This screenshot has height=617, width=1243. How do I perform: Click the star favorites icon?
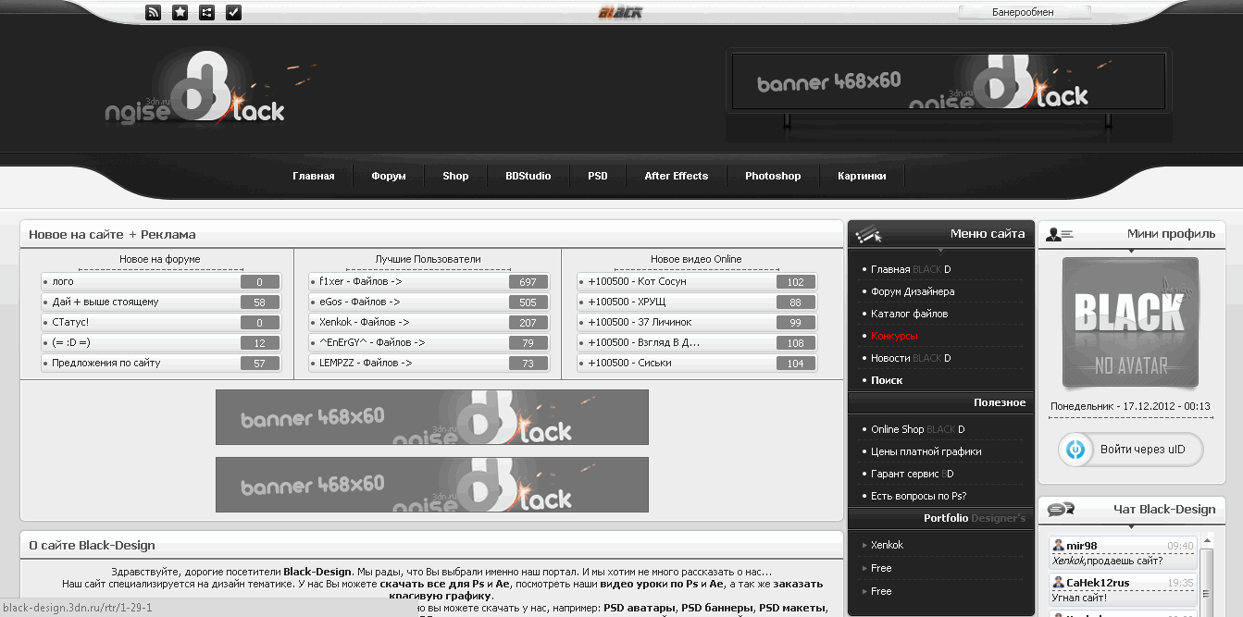[180, 12]
